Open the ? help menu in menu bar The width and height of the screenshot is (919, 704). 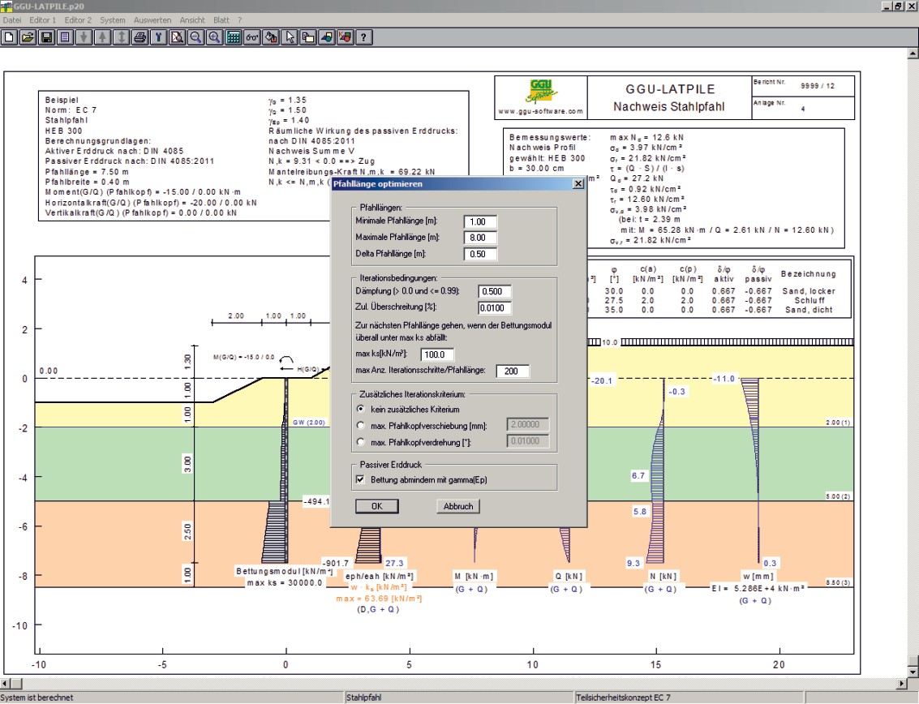[239, 20]
